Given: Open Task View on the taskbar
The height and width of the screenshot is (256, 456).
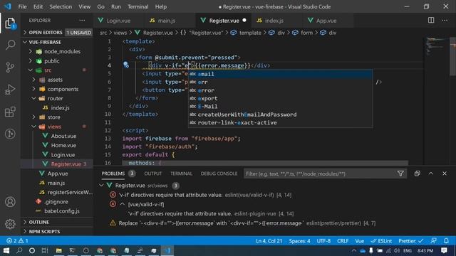Looking at the screenshot, I should 44,250.
